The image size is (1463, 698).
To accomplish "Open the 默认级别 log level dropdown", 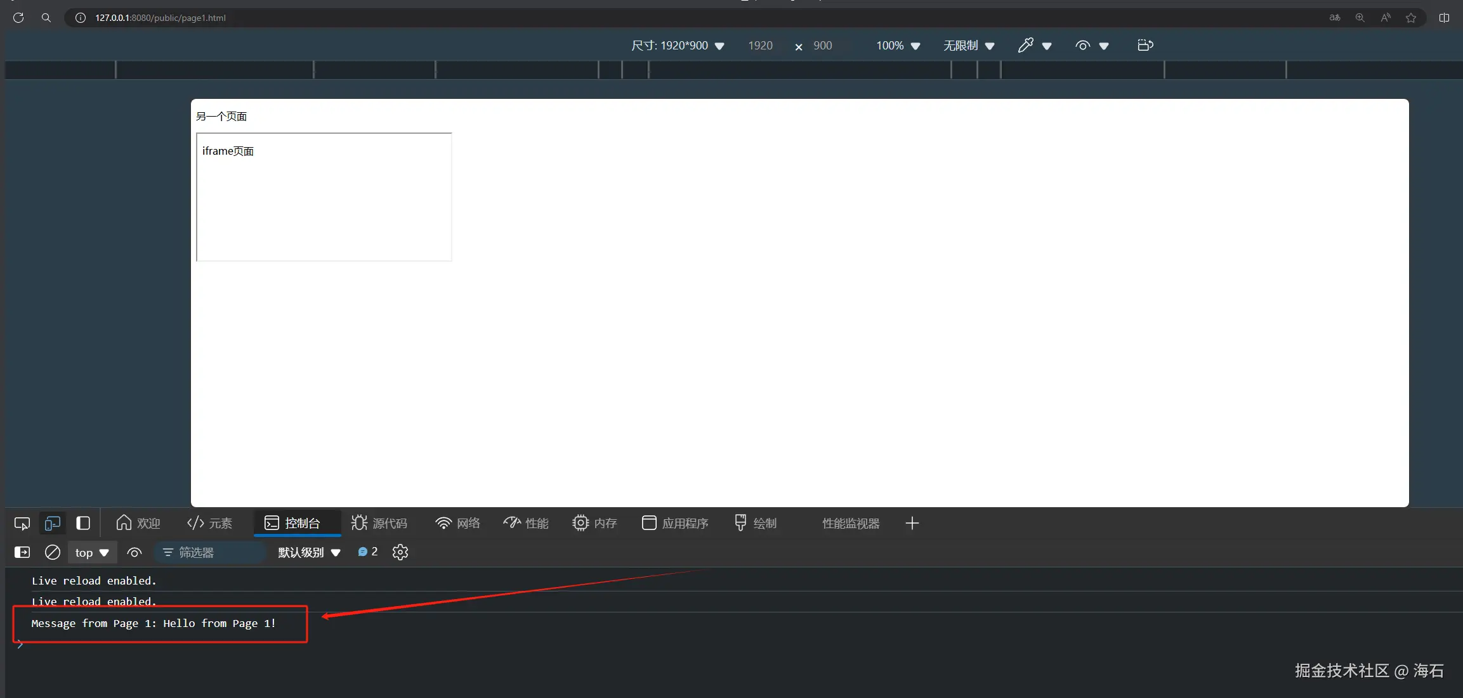I will (x=308, y=552).
